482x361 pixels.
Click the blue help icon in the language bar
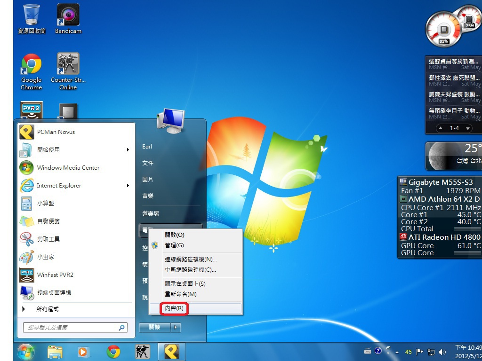coord(378,351)
